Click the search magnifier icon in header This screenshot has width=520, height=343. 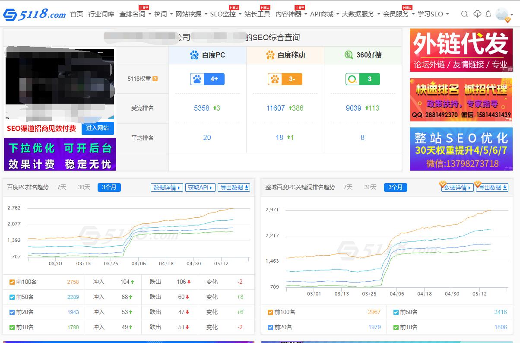coord(464,14)
